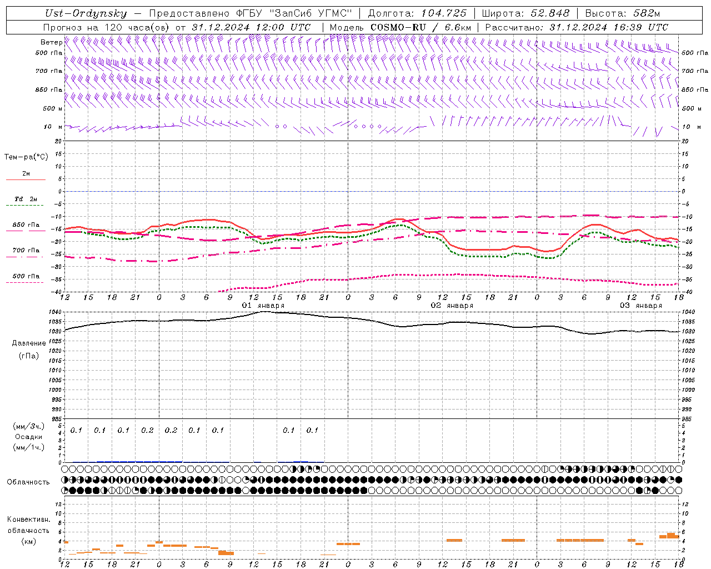Click the (мм/1ч.) precipitation unit label

pyautogui.click(x=29, y=447)
